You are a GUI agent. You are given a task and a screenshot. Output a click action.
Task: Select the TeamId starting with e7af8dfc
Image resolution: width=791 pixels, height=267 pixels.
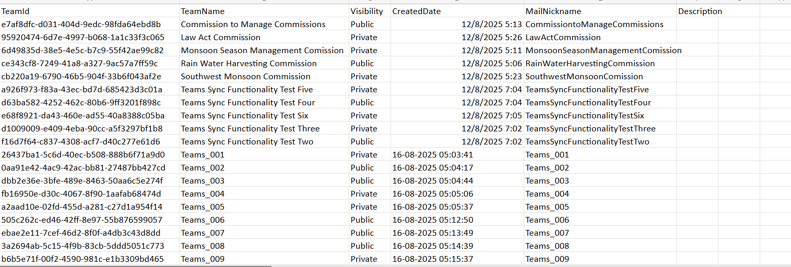click(x=81, y=24)
